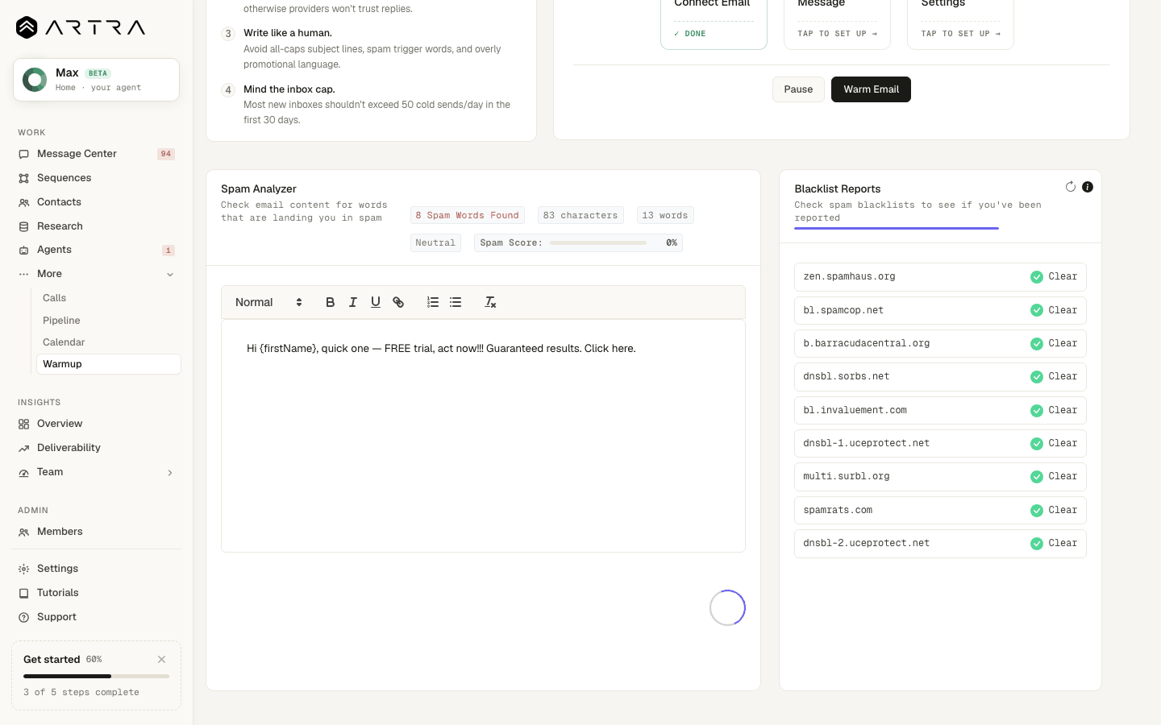Open Members admin page

pyautogui.click(x=96, y=532)
